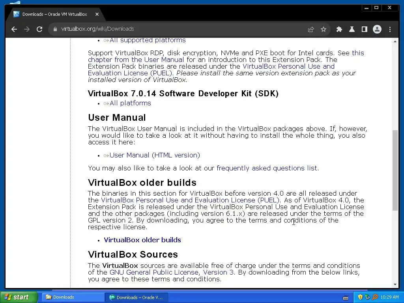
Task: Open the Extensions puzzle icon
Action: 339,29
